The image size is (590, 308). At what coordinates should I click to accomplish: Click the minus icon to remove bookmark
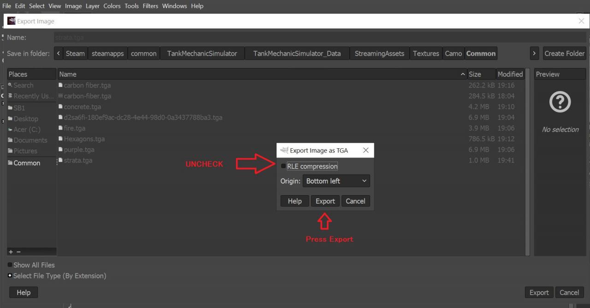point(18,252)
